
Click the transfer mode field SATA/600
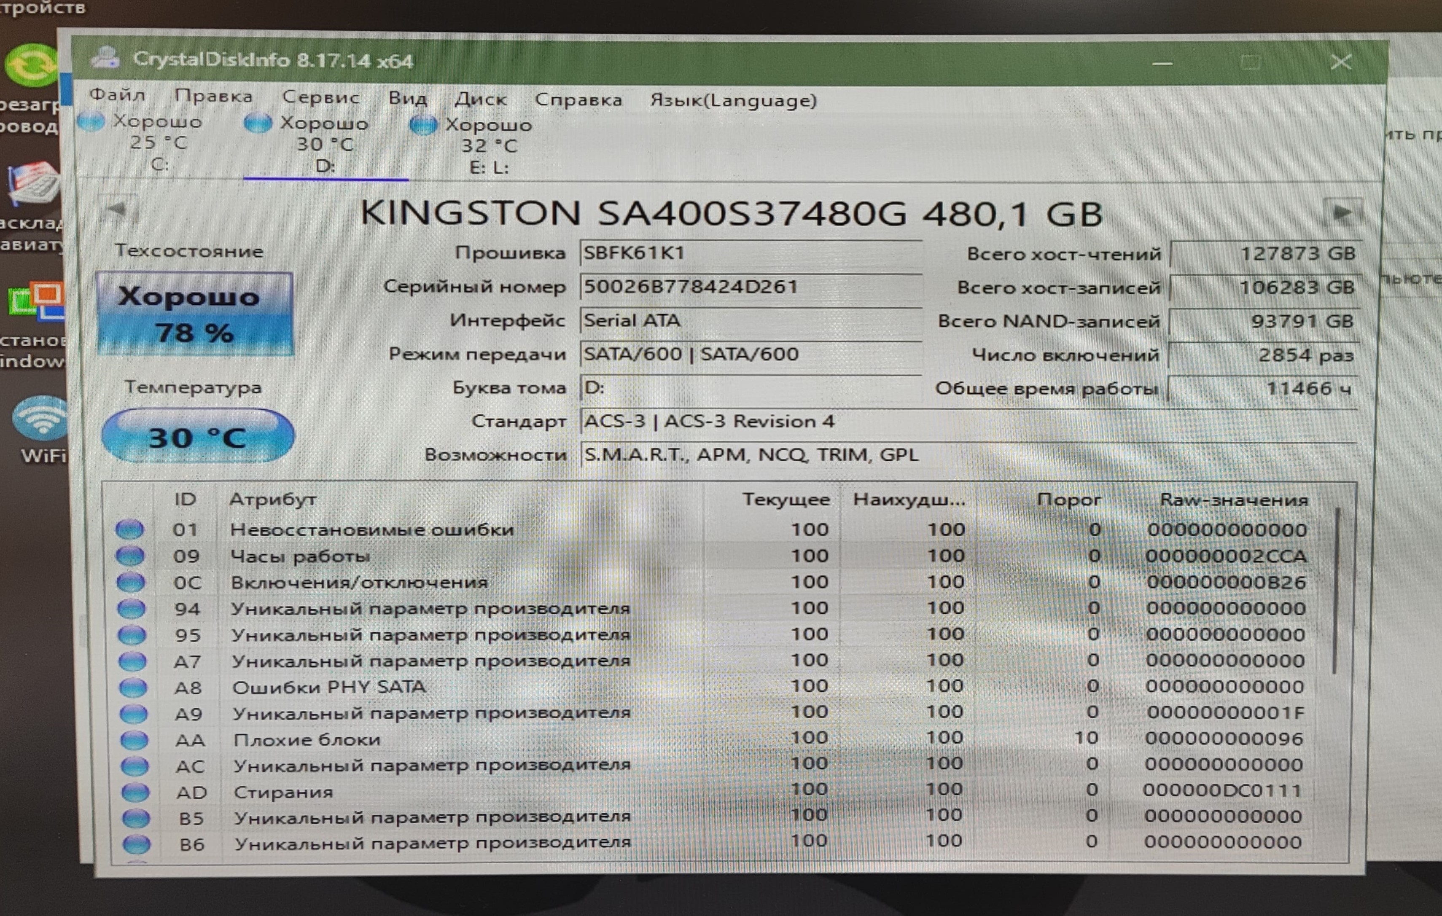click(x=751, y=354)
